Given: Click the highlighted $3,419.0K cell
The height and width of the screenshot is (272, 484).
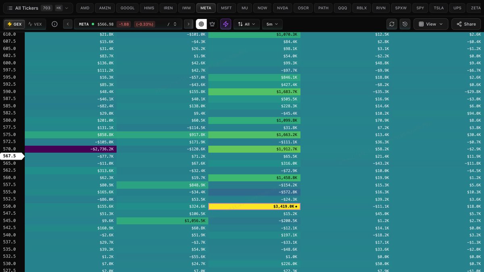Looking at the screenshot, I should point(255,206).
